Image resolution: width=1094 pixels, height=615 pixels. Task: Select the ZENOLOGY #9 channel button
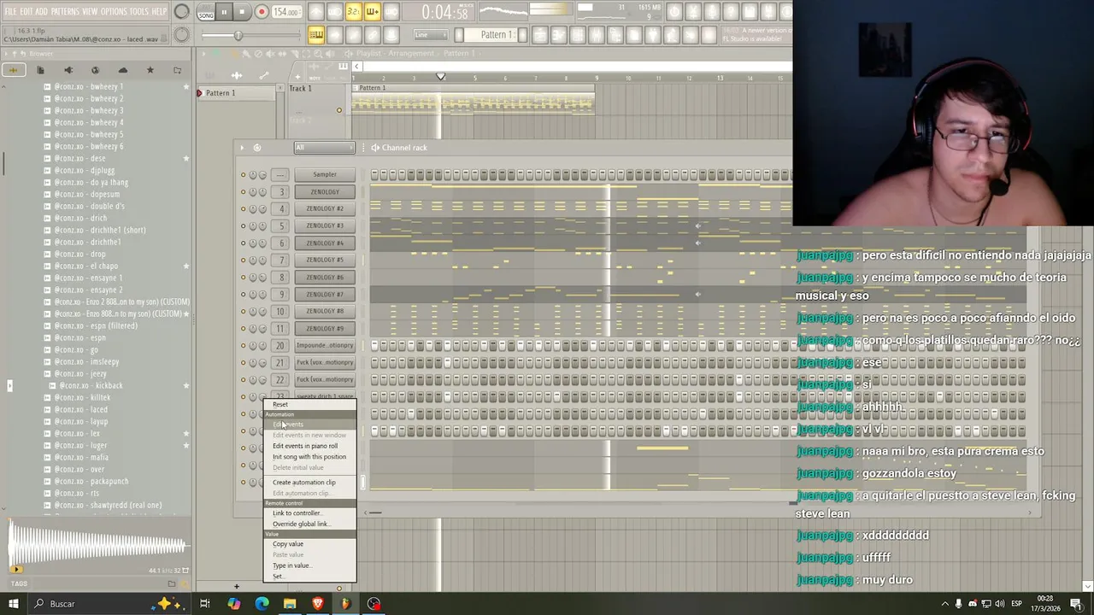(325, 328)
